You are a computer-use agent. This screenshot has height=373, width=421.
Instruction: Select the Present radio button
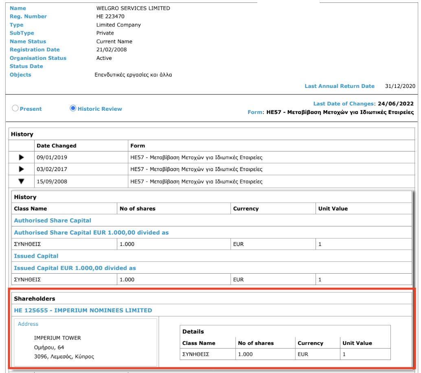pos(15,109)
